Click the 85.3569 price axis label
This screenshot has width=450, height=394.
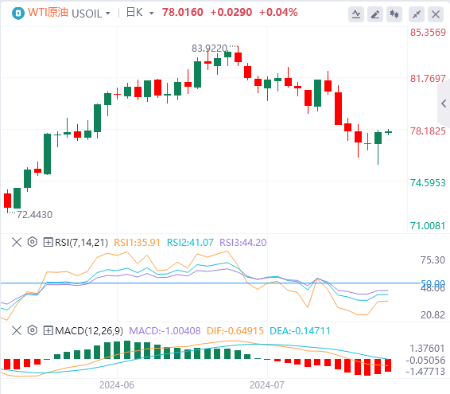[x=428, y=33]
